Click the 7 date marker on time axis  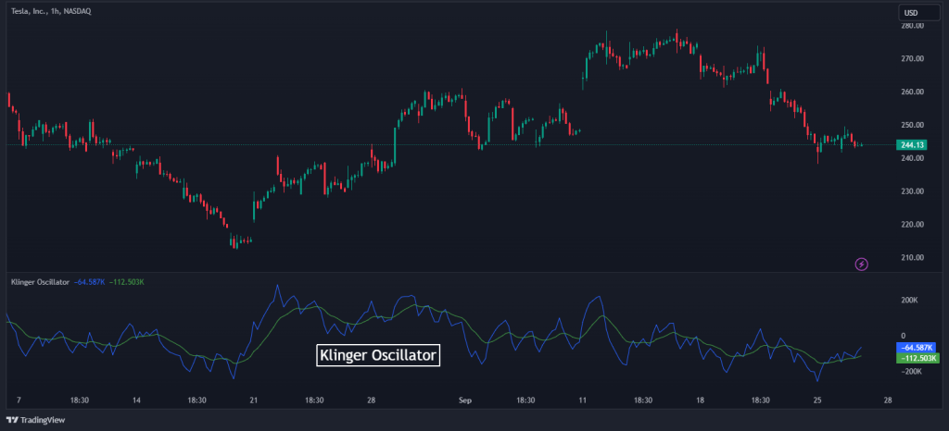pyautogui.click(x=18, y=400)
